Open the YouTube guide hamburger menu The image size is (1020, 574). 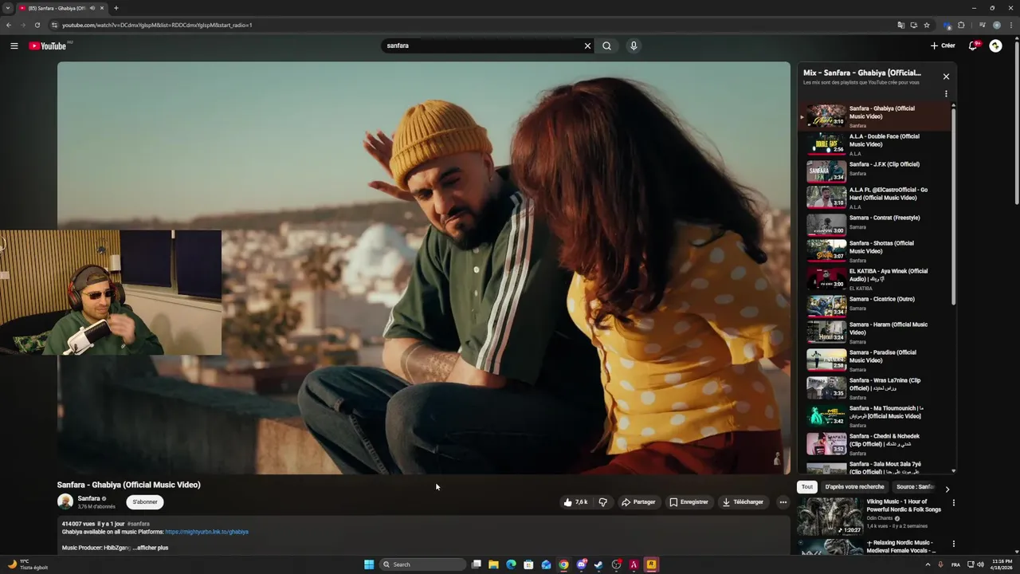click(14, 45)
